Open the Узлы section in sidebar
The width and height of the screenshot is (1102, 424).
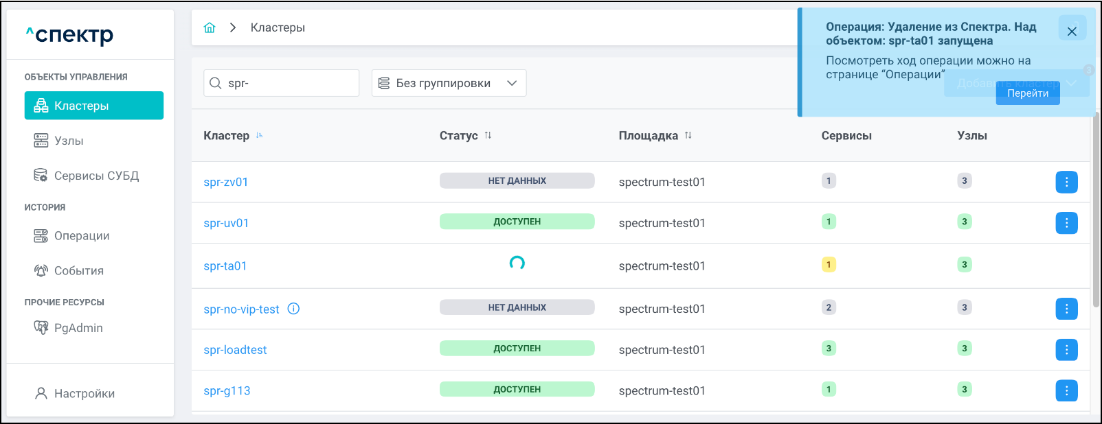(69, 141)
